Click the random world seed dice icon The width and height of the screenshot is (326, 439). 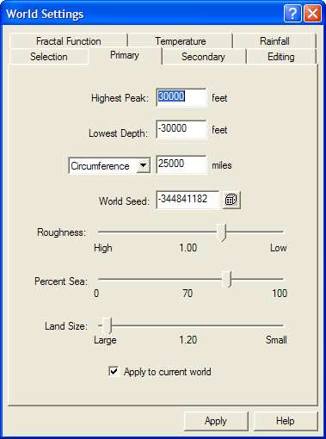point(231,200)
